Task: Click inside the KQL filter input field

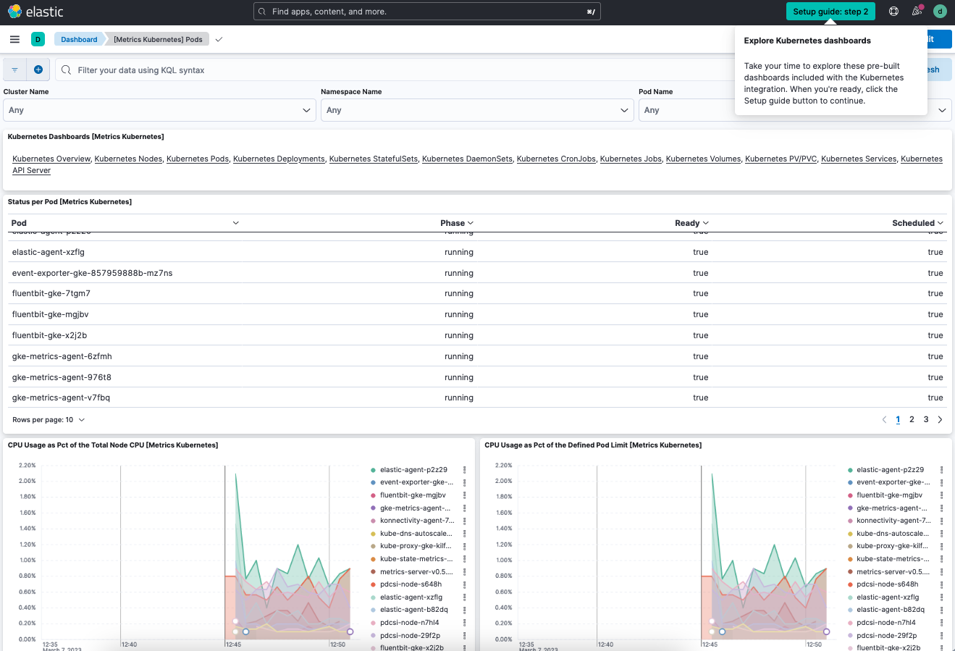Action: coord(290,69)
